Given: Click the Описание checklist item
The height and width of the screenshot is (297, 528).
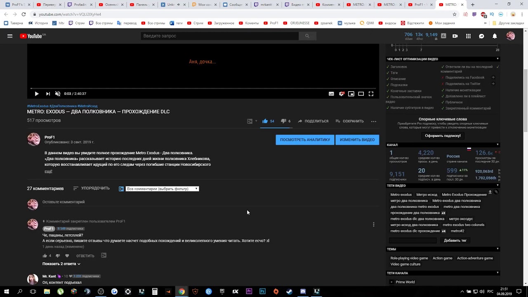Looking at the screenshot, I should (396, 79).
